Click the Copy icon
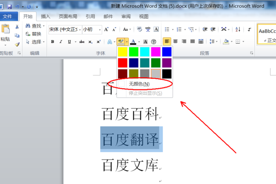The width and height of the screenshot is (276, 184). click(x=17, y=35)
